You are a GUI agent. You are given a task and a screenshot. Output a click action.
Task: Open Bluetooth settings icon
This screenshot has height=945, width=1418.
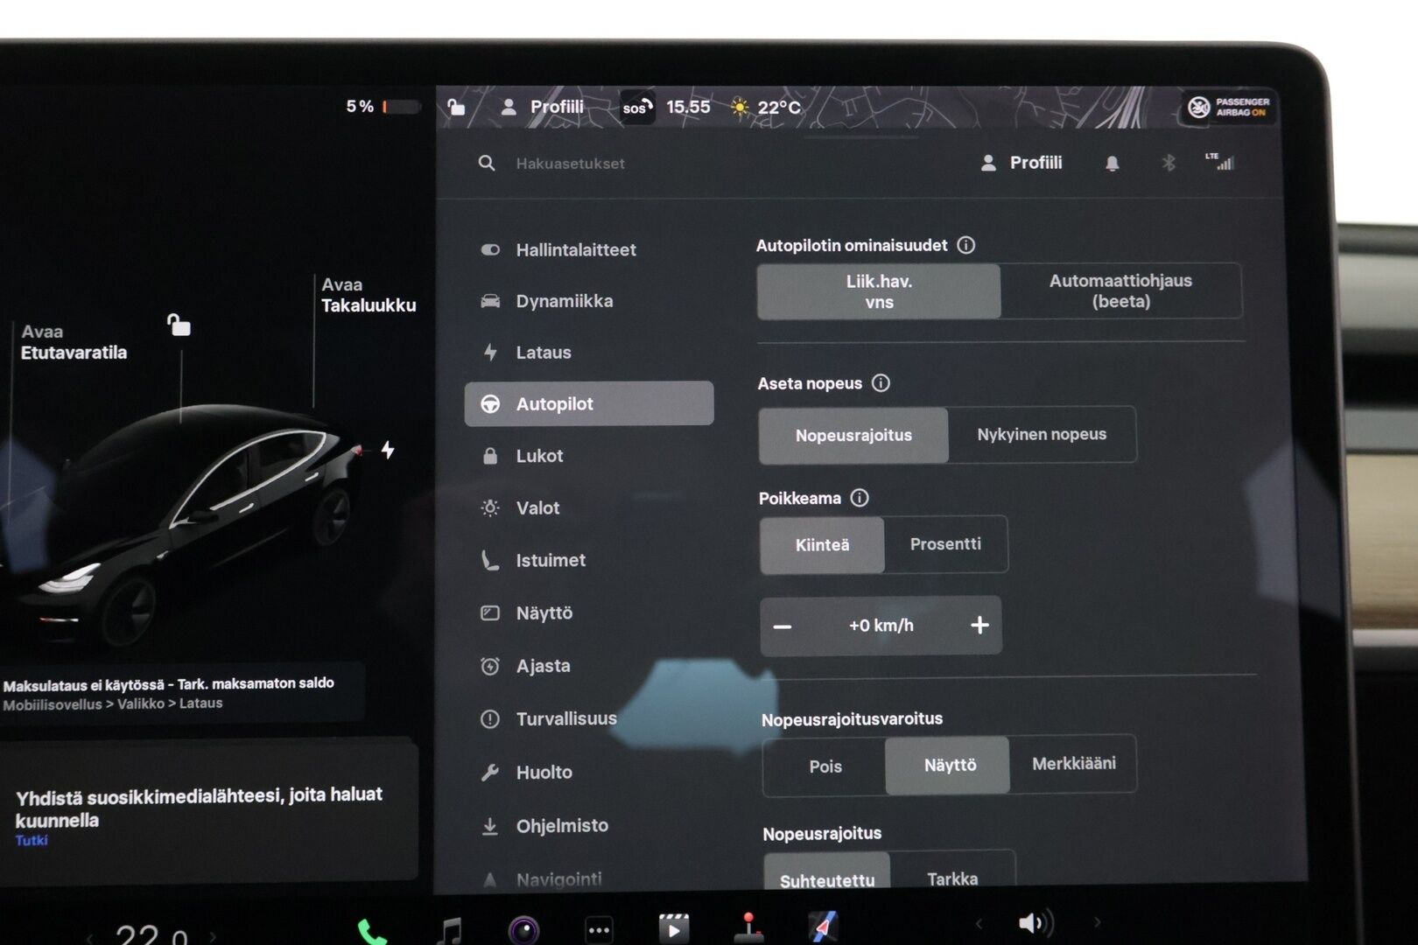pos(1168,163)
